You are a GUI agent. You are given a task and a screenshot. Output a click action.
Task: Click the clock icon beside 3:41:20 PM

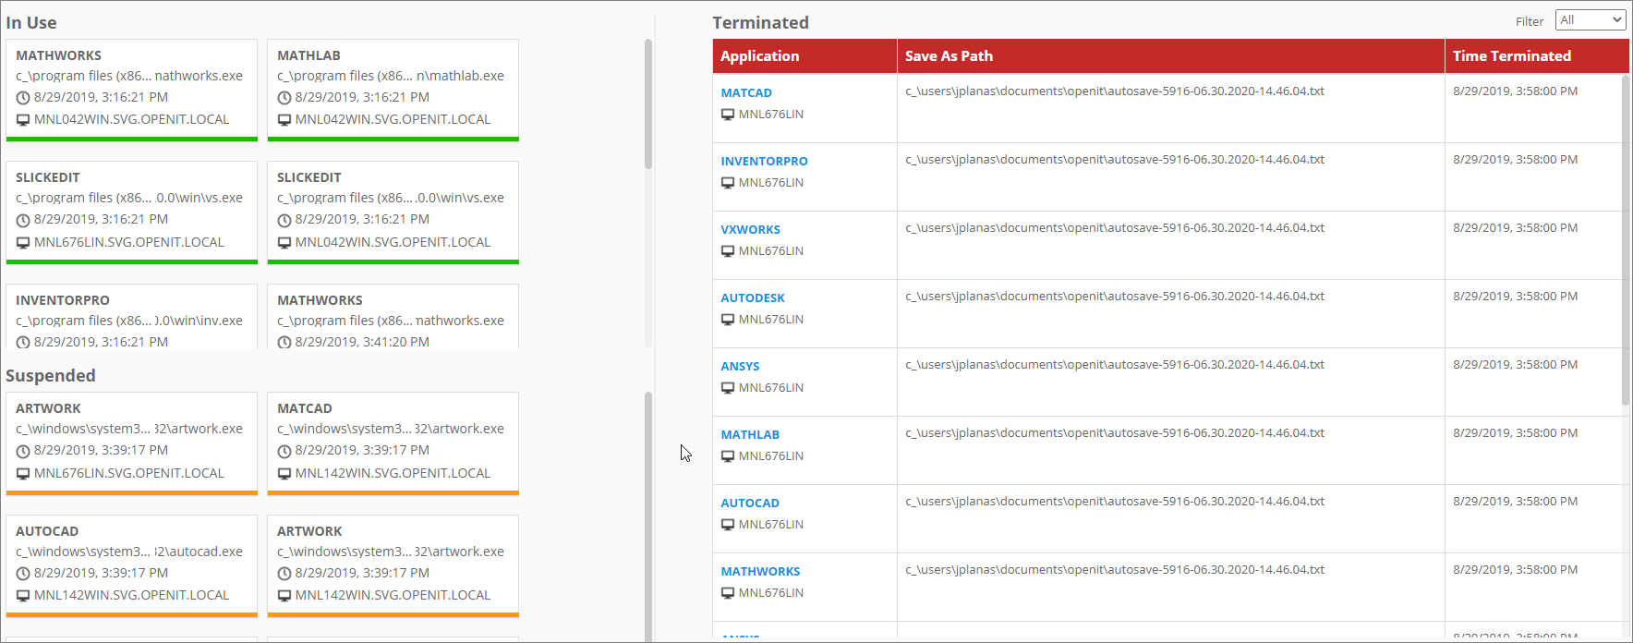click(284, 343)
